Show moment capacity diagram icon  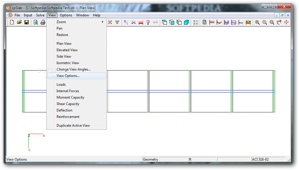(226, 22)
